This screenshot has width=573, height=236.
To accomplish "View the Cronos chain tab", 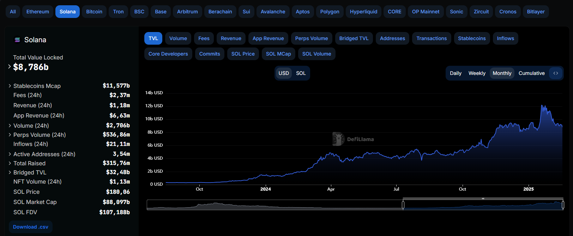I will [508, 12].
